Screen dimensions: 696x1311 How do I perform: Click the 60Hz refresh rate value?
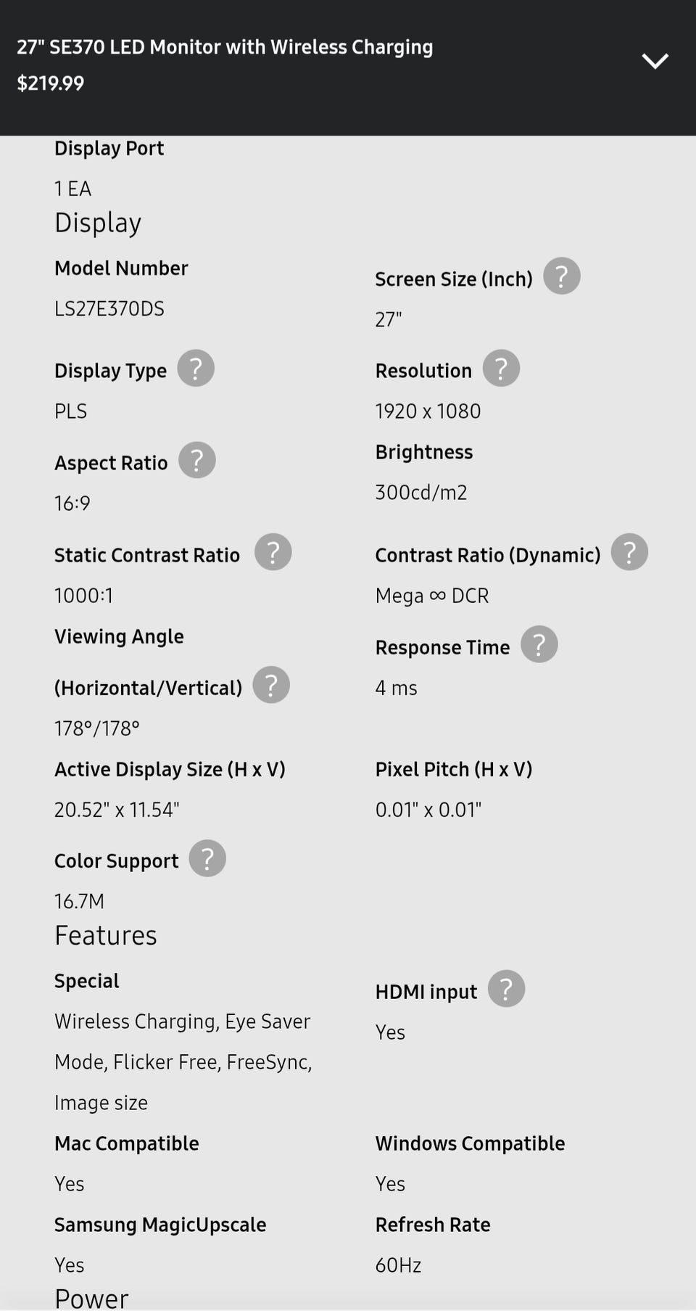(x=398, y=1265)
